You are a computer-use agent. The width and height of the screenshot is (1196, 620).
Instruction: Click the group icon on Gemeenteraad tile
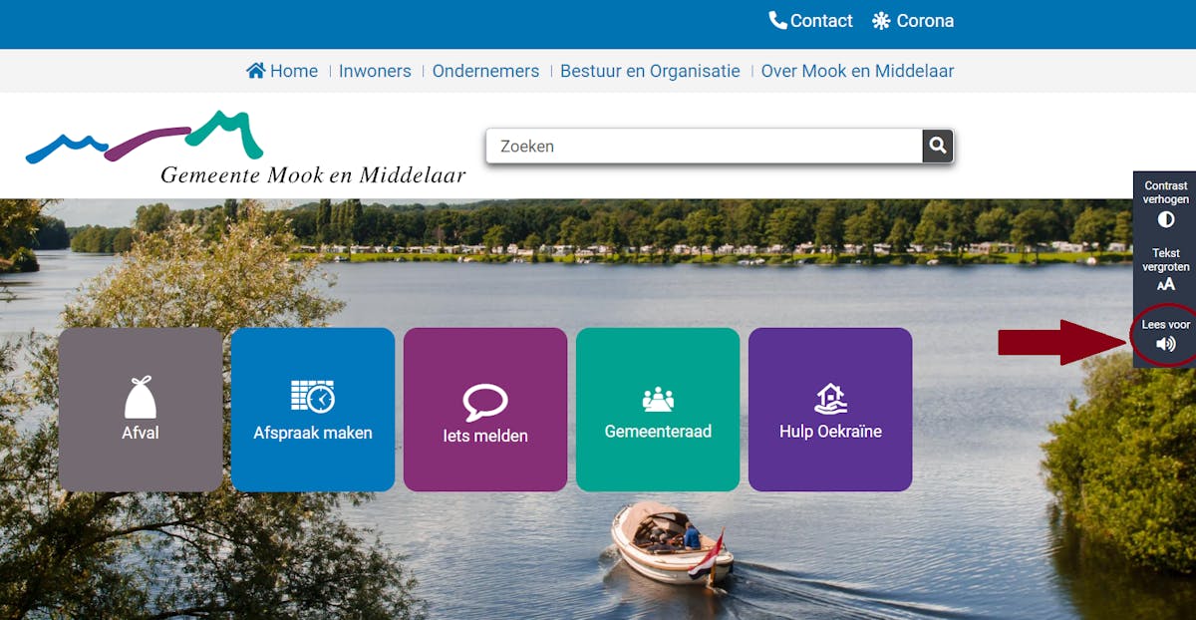[x=658, y=399]
